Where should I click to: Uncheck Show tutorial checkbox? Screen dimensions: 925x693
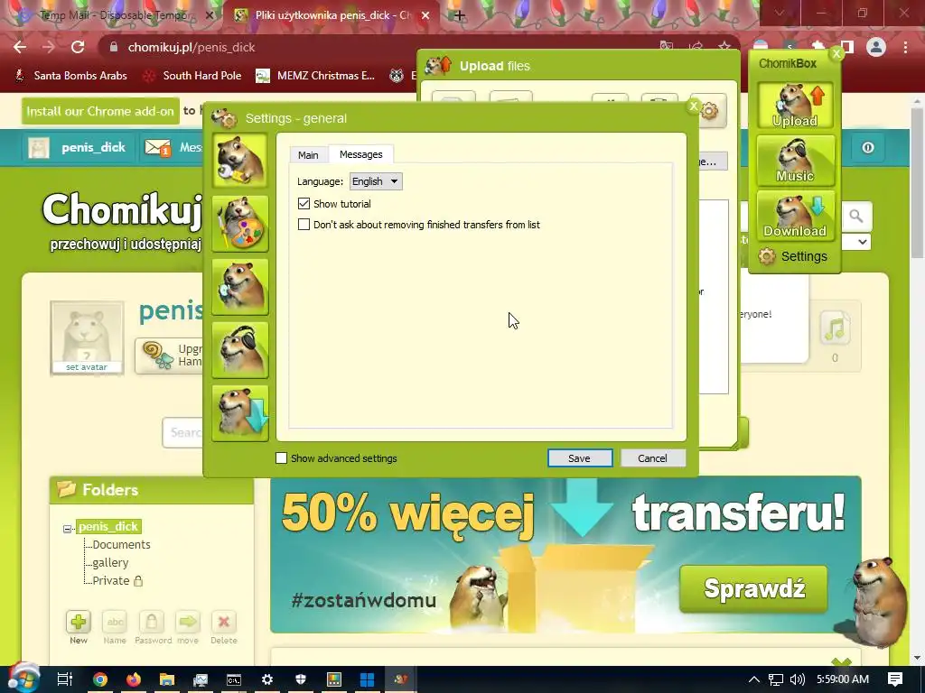tap(304, 204)
